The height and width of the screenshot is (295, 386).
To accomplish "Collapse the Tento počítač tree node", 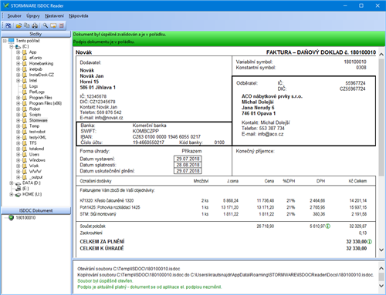I will 5,41.
